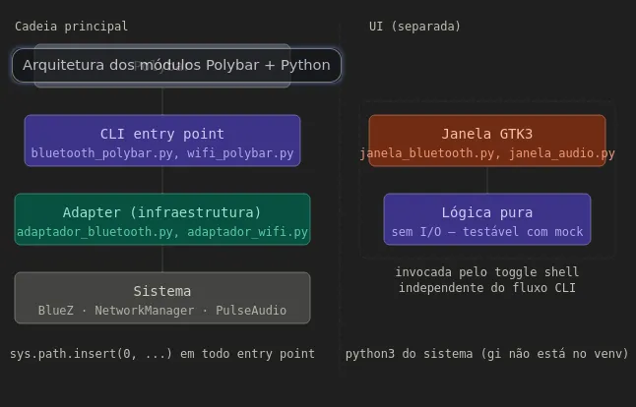The width and height of the screenshot is (636, 407).
Task: Click the 'sem I/O — testável com mock' subtitle
Action: (487, 233)
